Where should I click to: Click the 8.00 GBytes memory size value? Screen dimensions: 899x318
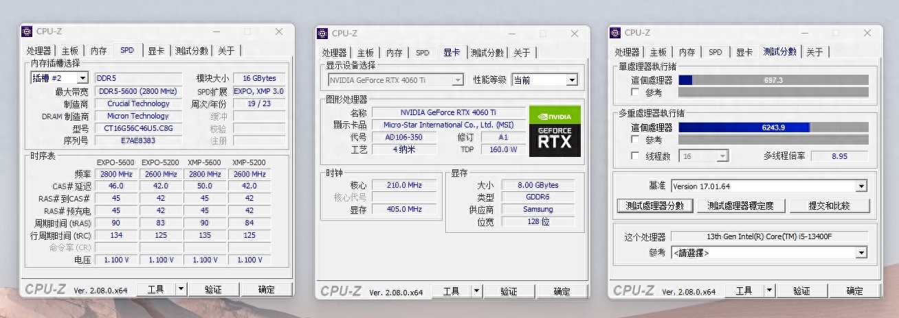pos(538,185)
